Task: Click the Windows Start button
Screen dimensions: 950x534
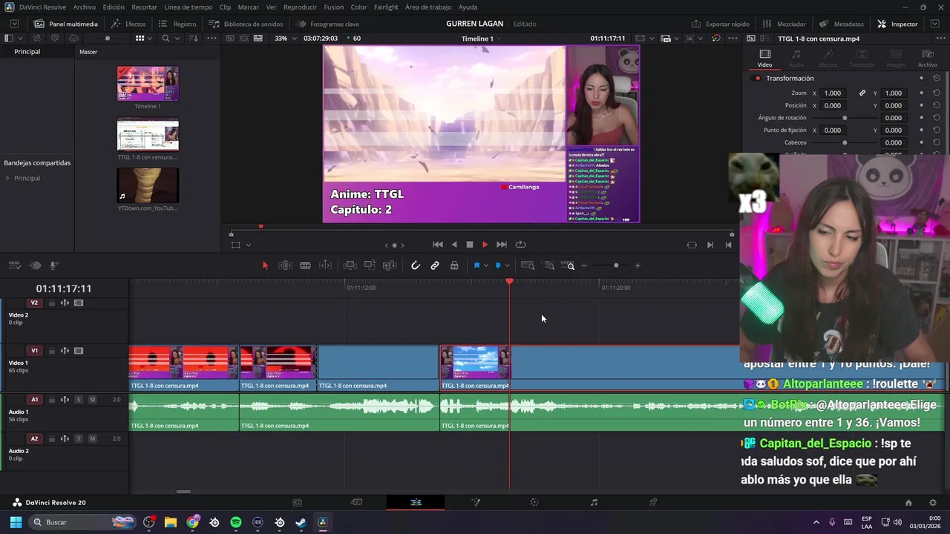Action: pos(16,523)
